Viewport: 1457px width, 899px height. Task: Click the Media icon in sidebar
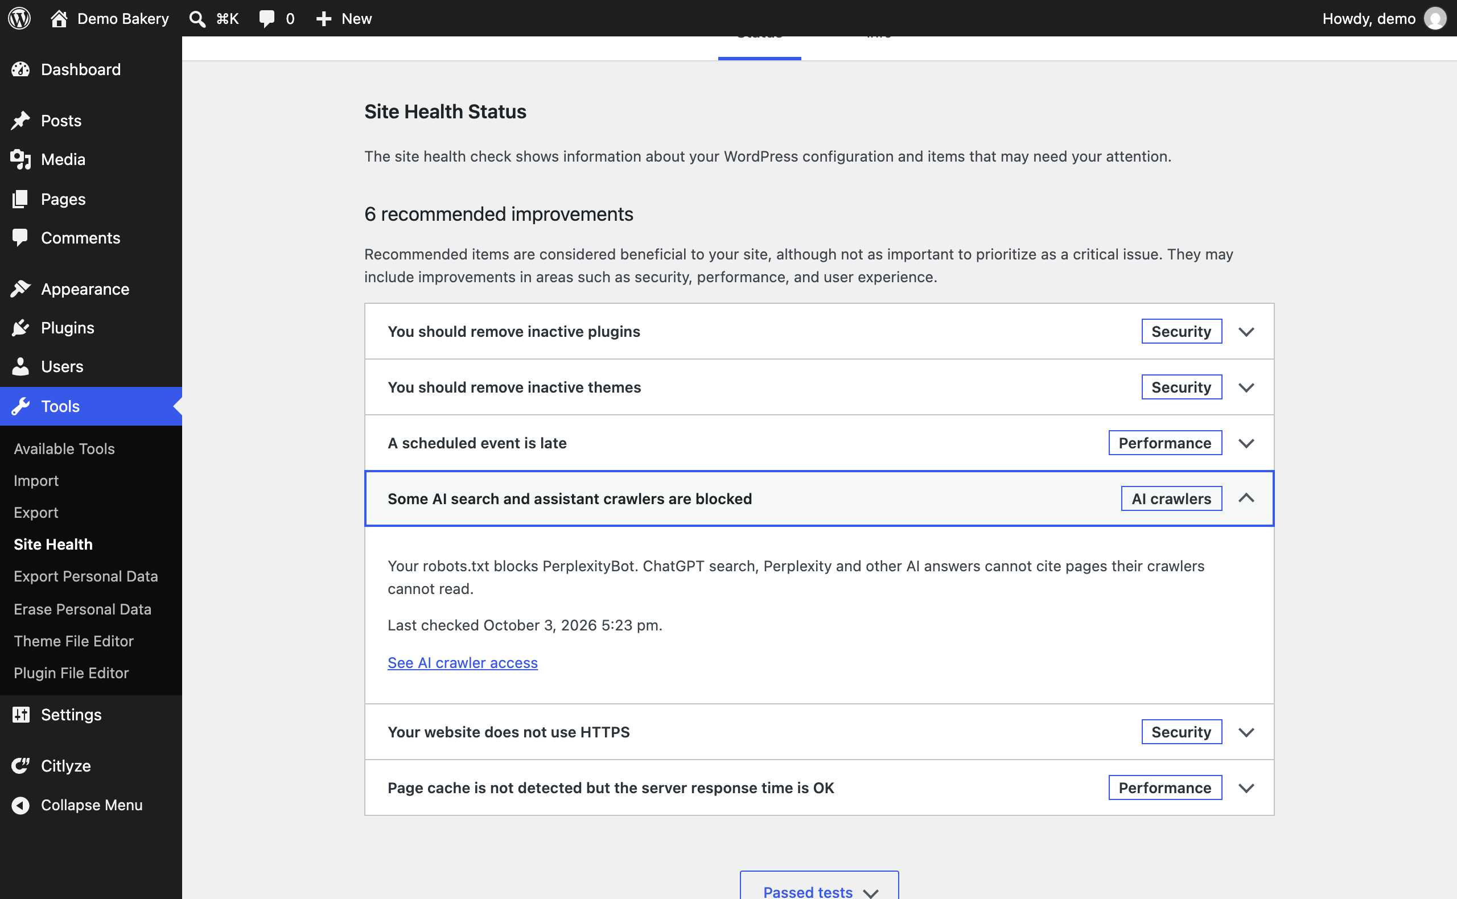pyautogui.click(x=20, y=159)
